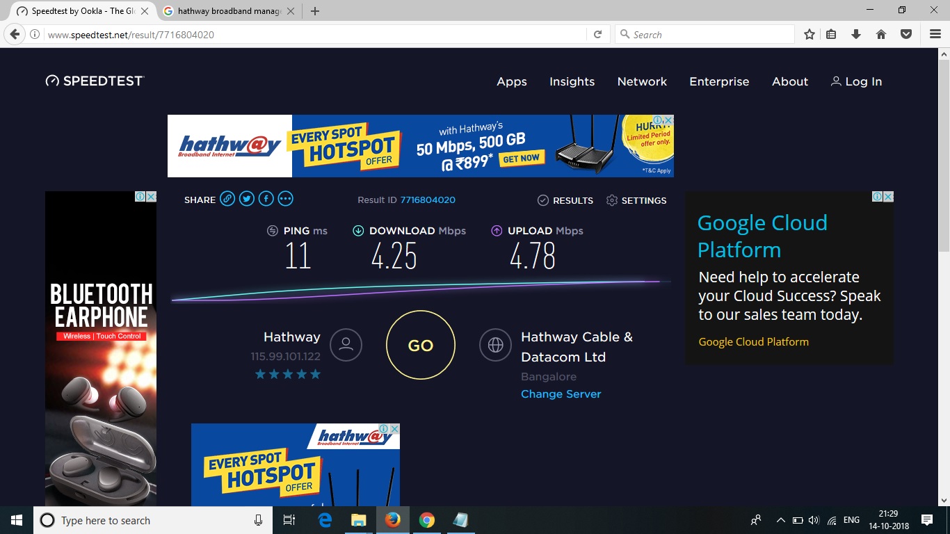Click the Firefox bookmark star icon

810,34
